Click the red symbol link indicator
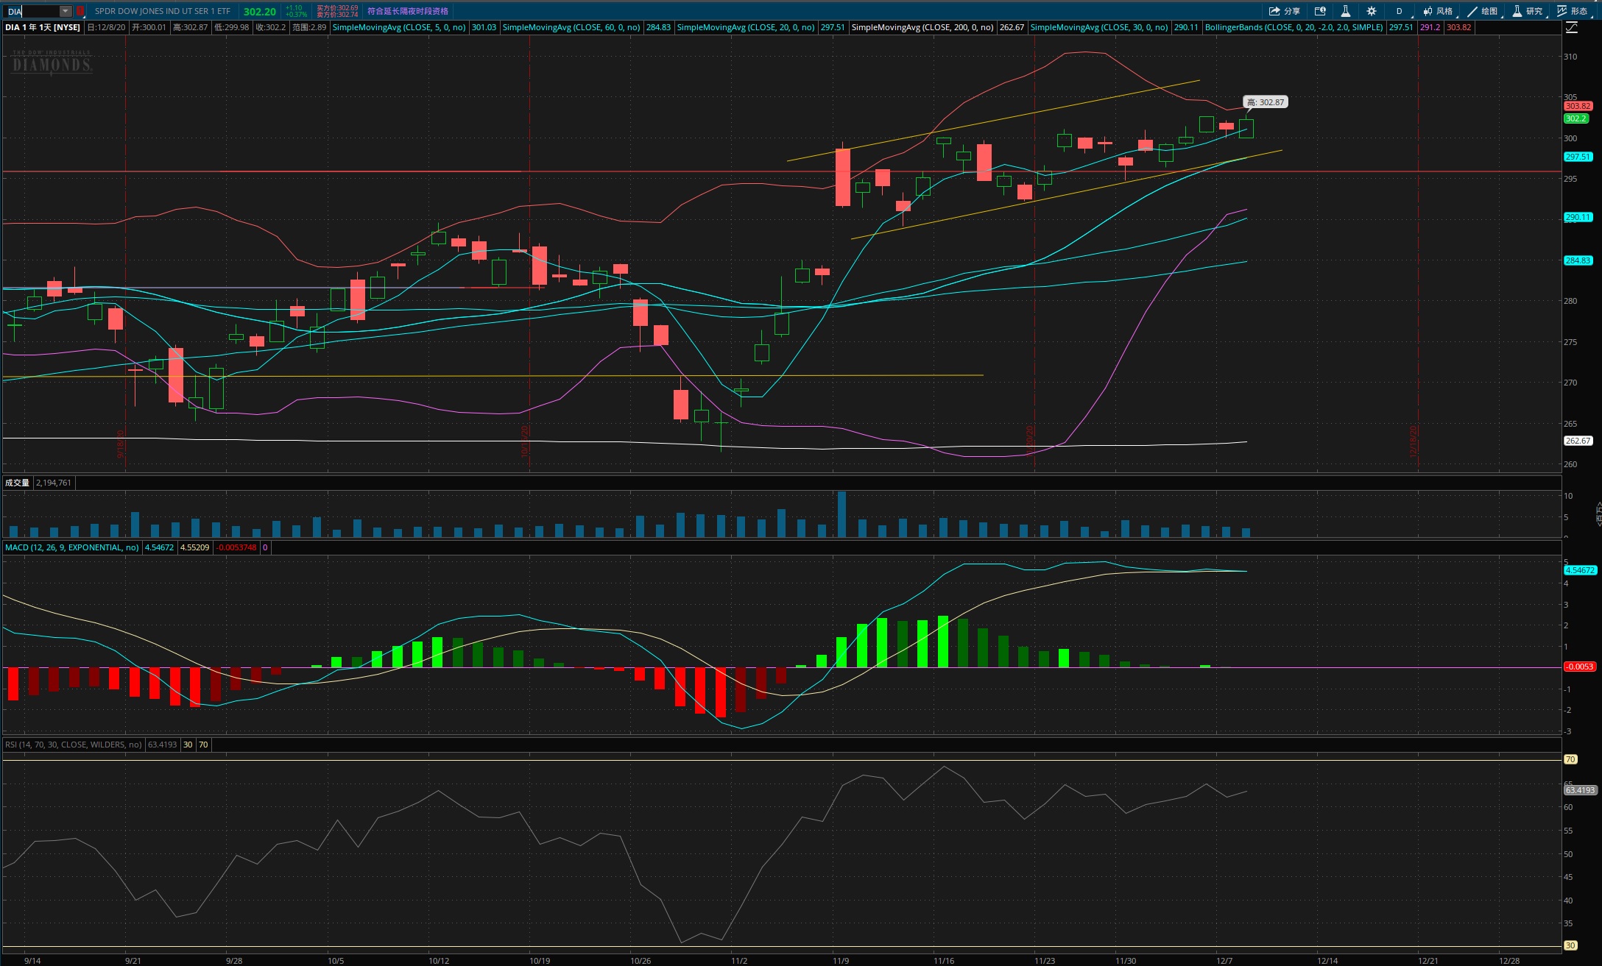 [80, 11]
